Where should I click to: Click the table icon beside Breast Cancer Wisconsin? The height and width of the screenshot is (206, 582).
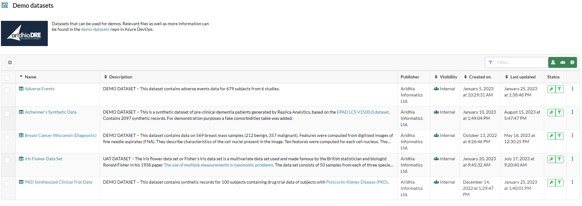(21, 135)
